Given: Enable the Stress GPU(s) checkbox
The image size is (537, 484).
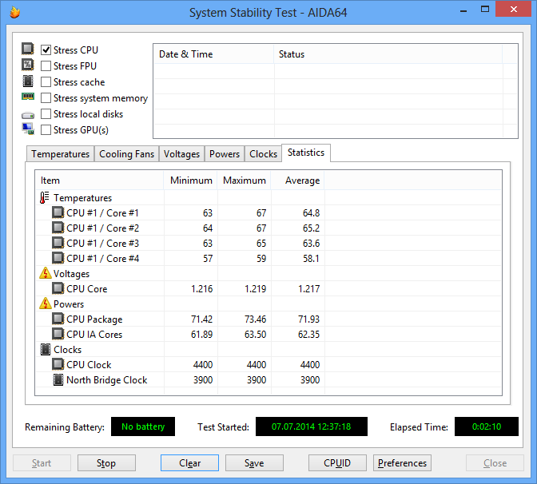Looking at the screenshot, I should [46, 130].
